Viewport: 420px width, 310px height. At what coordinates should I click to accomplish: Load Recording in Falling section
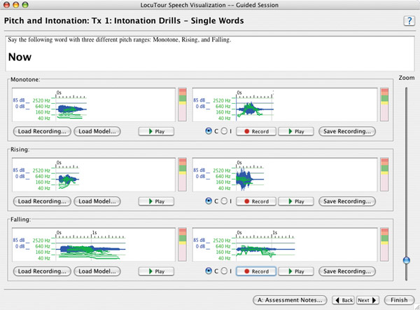pos(42,271)
